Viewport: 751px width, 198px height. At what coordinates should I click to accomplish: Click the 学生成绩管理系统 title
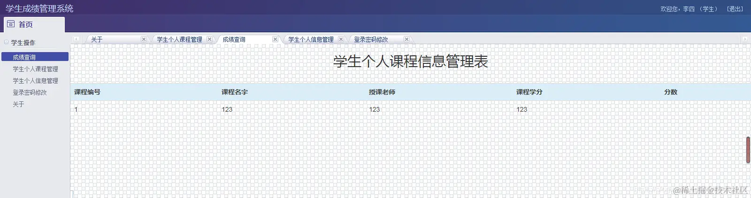coord(39,8)
